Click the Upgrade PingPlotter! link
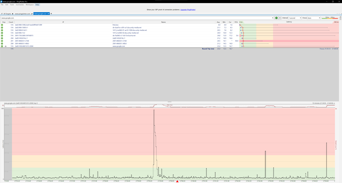Image resolution: width=342 pixels, height=183 pixels. pos(188,10)
